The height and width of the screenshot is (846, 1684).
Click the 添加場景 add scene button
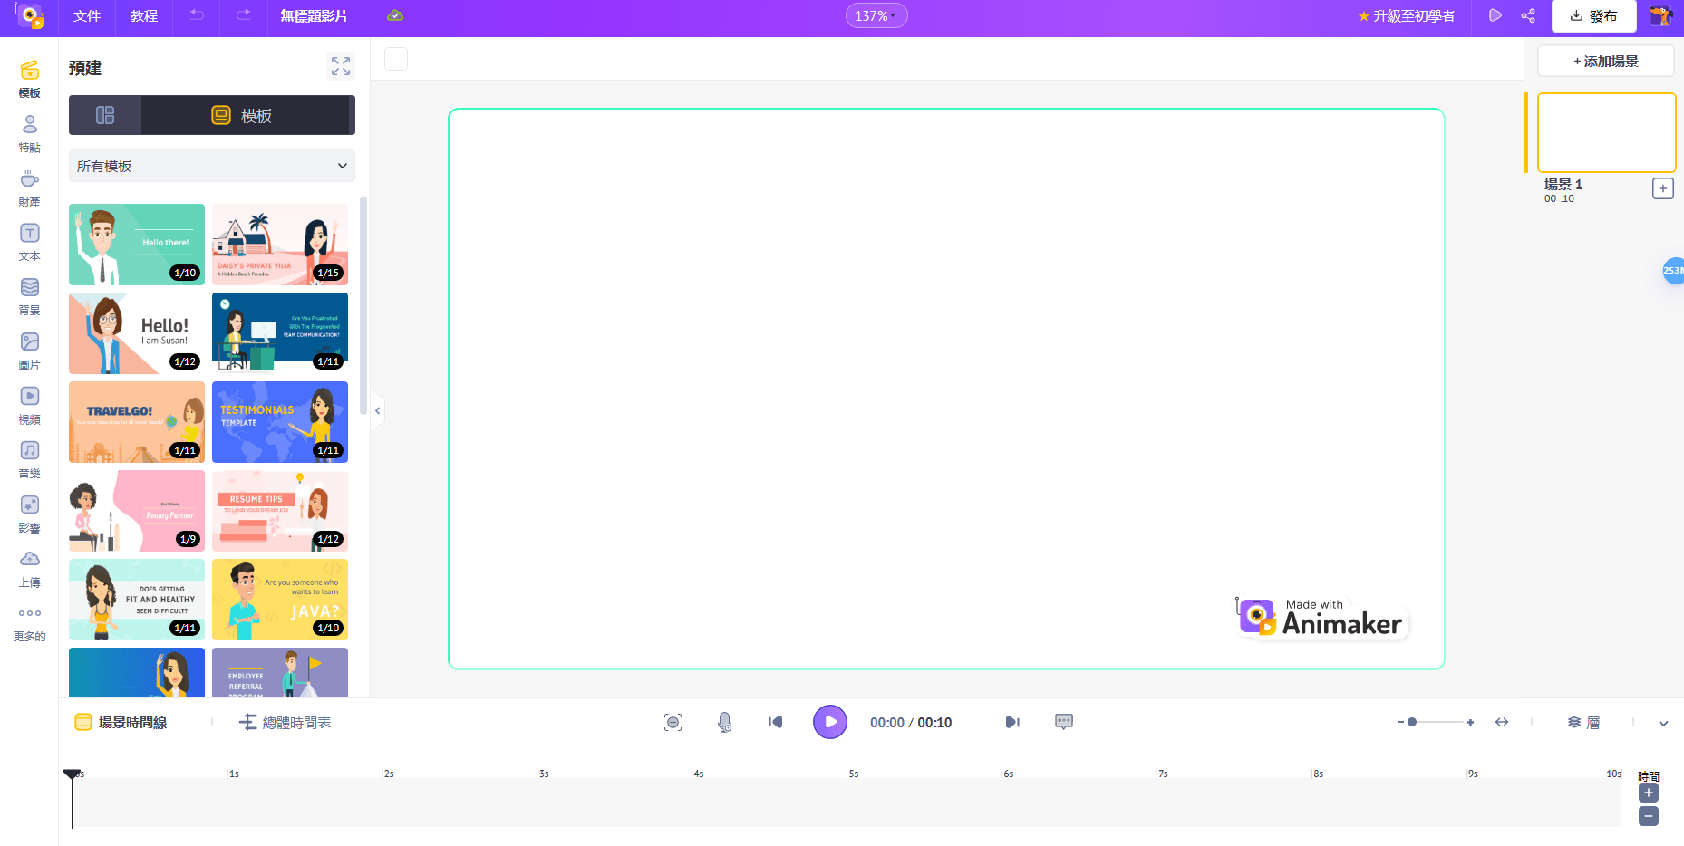(1605, 62)
